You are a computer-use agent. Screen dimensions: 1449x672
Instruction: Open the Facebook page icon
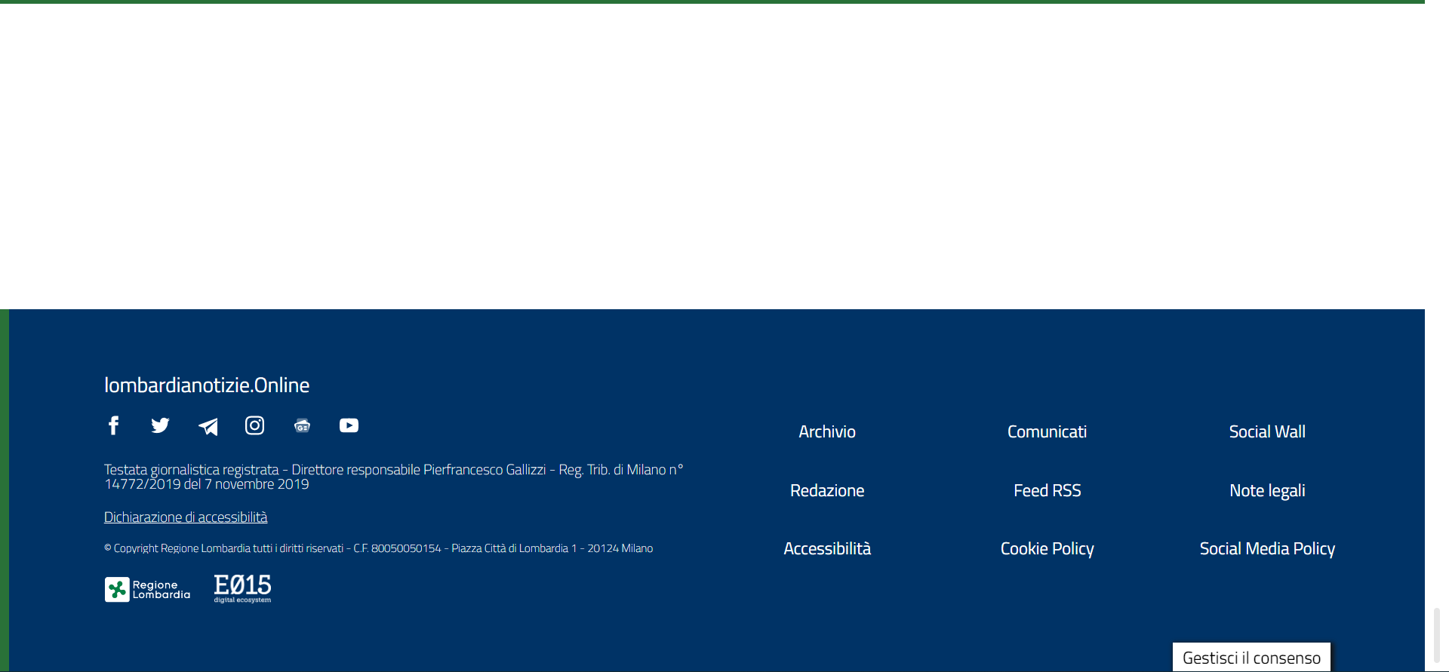[x=114, y=426]
